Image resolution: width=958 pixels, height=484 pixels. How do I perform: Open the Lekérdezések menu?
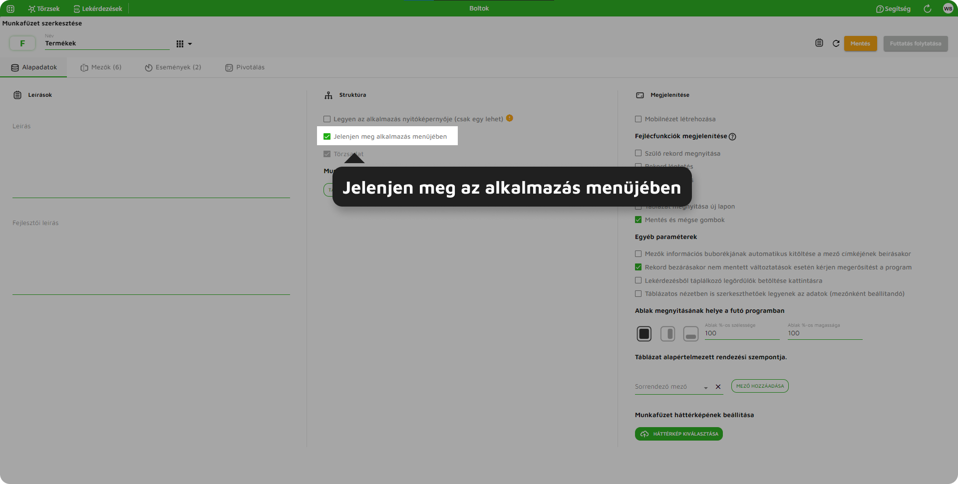pos(98,8)
